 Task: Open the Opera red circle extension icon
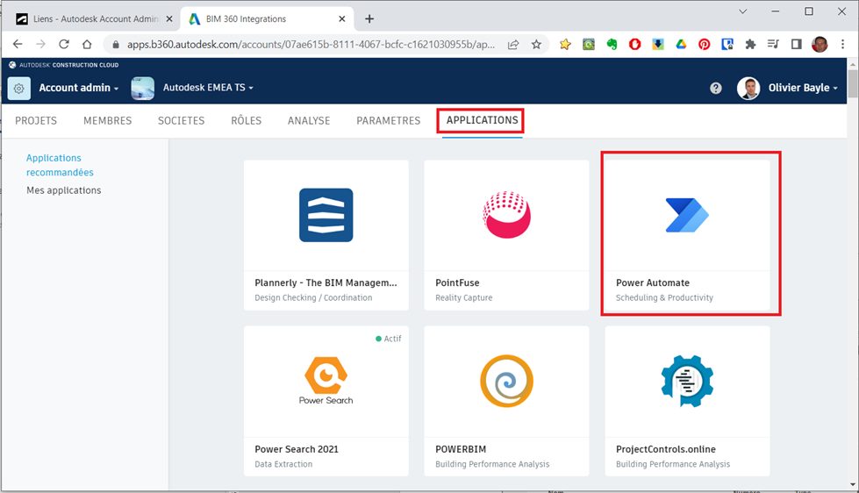[635, 45]
